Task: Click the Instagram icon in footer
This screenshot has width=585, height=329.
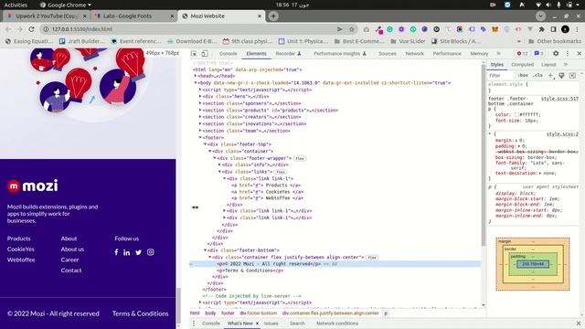Action: pyautogui.click(x=150, y=252)
